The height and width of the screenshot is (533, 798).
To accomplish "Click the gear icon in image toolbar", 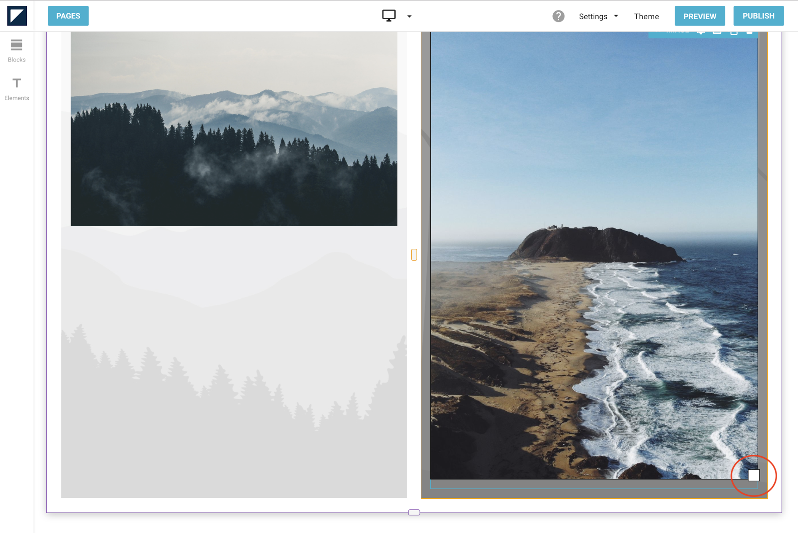I will point(701,32).
